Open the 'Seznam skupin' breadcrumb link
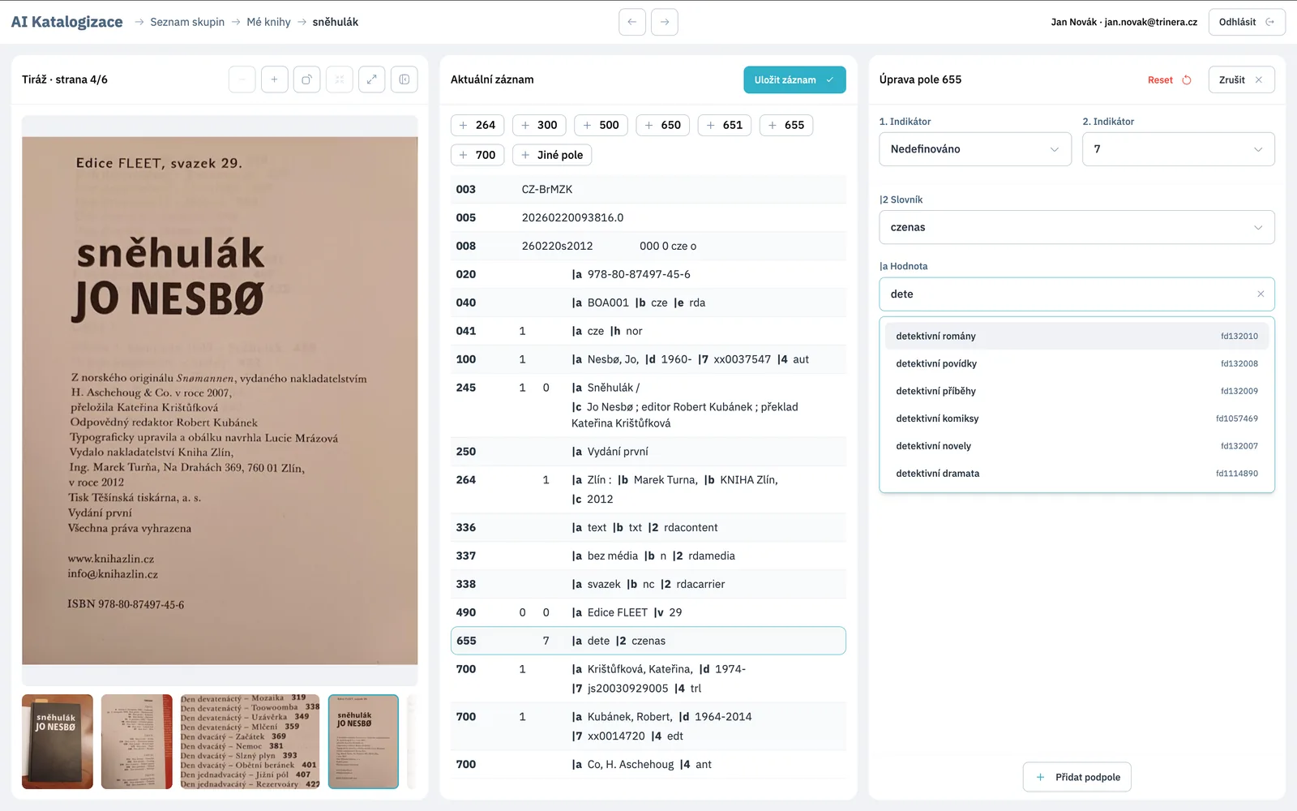1297x811 pixels. tap(187, 22)
